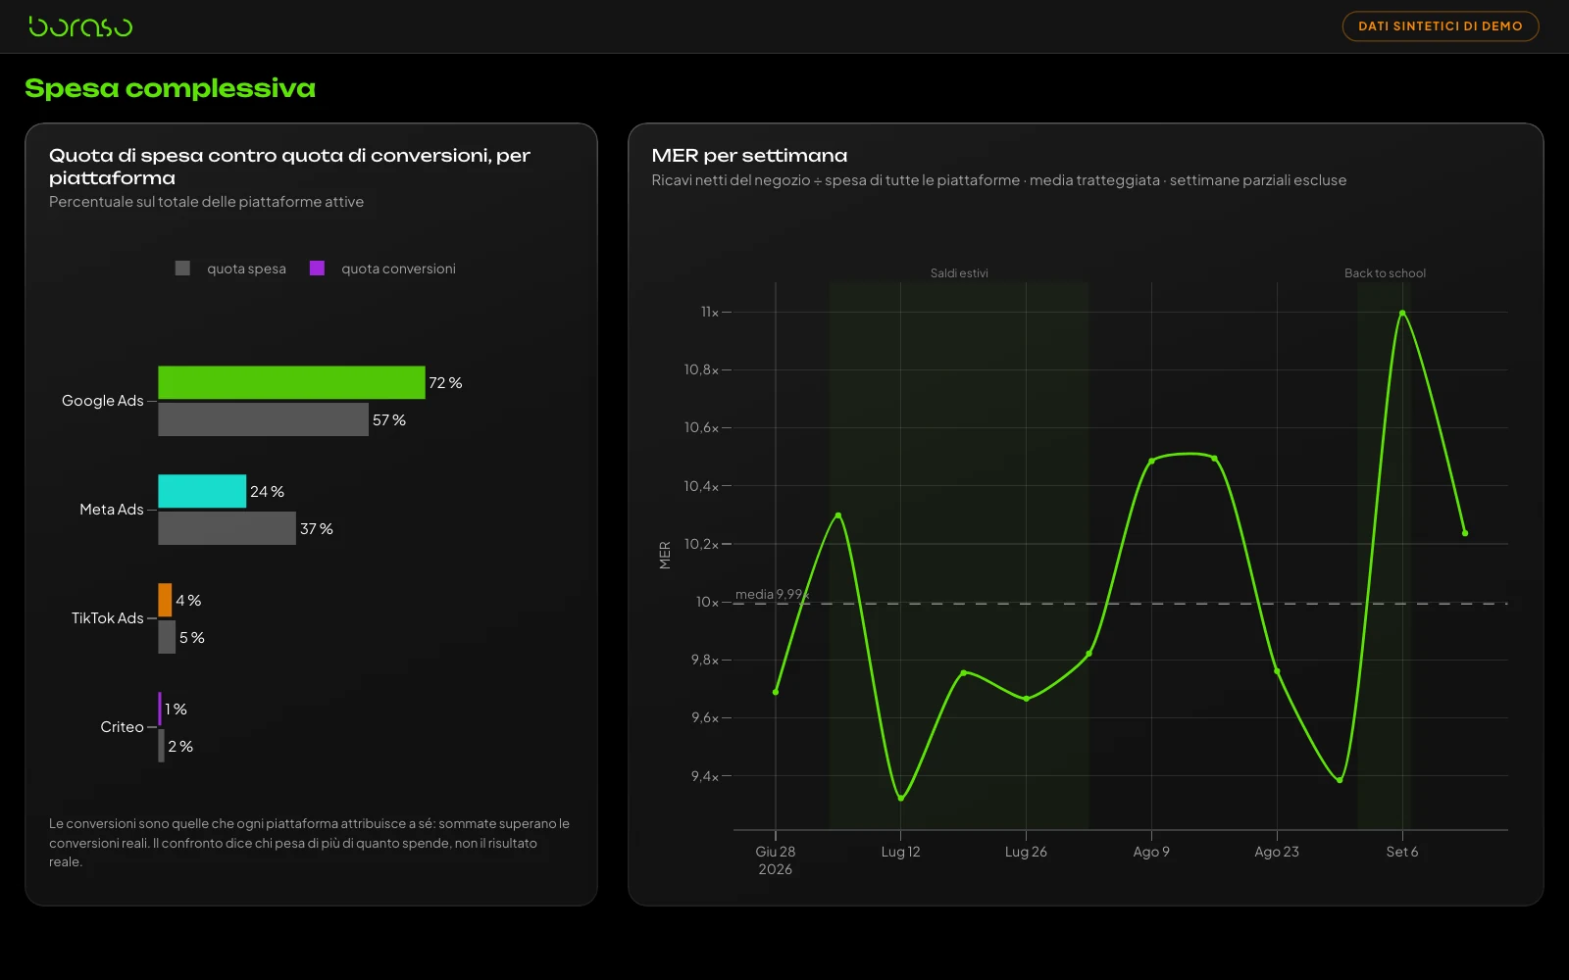
Task: Click the Meta Ads axis label
Action: pyautogui.click(x=111, y=510)
